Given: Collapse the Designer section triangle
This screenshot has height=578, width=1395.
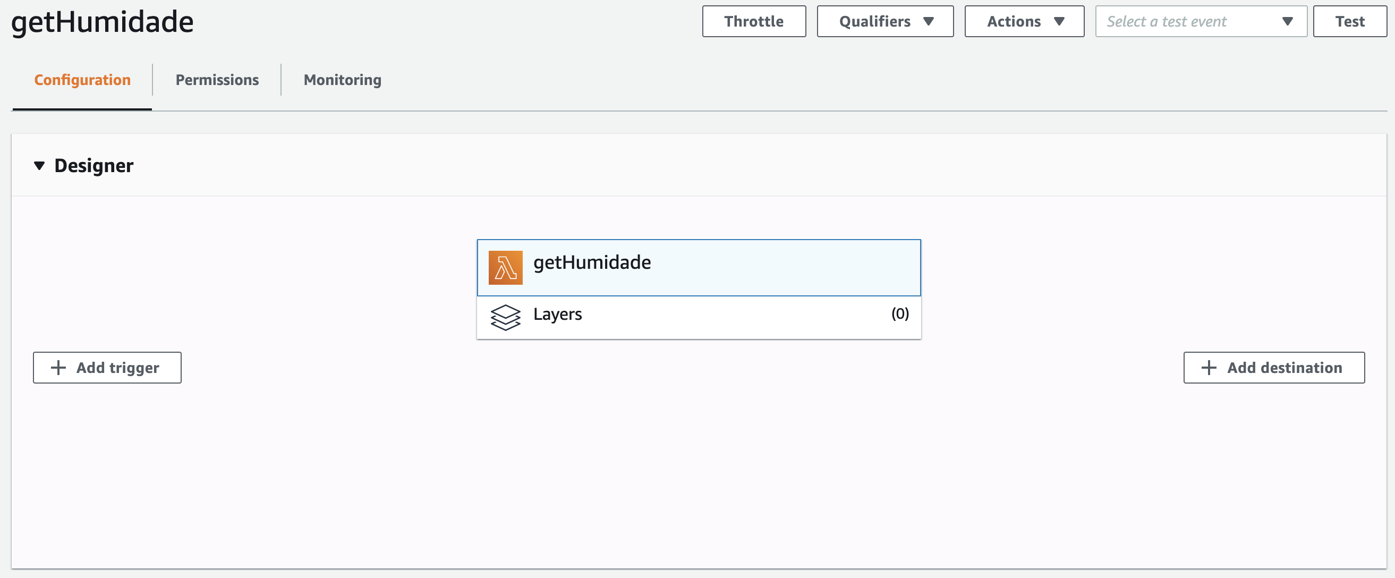Looking at the screenshot, I should pos(39,166).
